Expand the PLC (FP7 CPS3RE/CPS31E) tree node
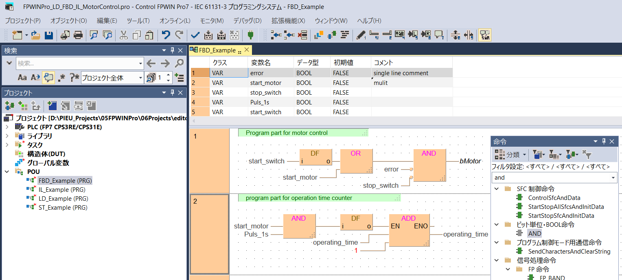Image resolution: width=622 pixels, height=280 pixels. click(x=7, y=127)
